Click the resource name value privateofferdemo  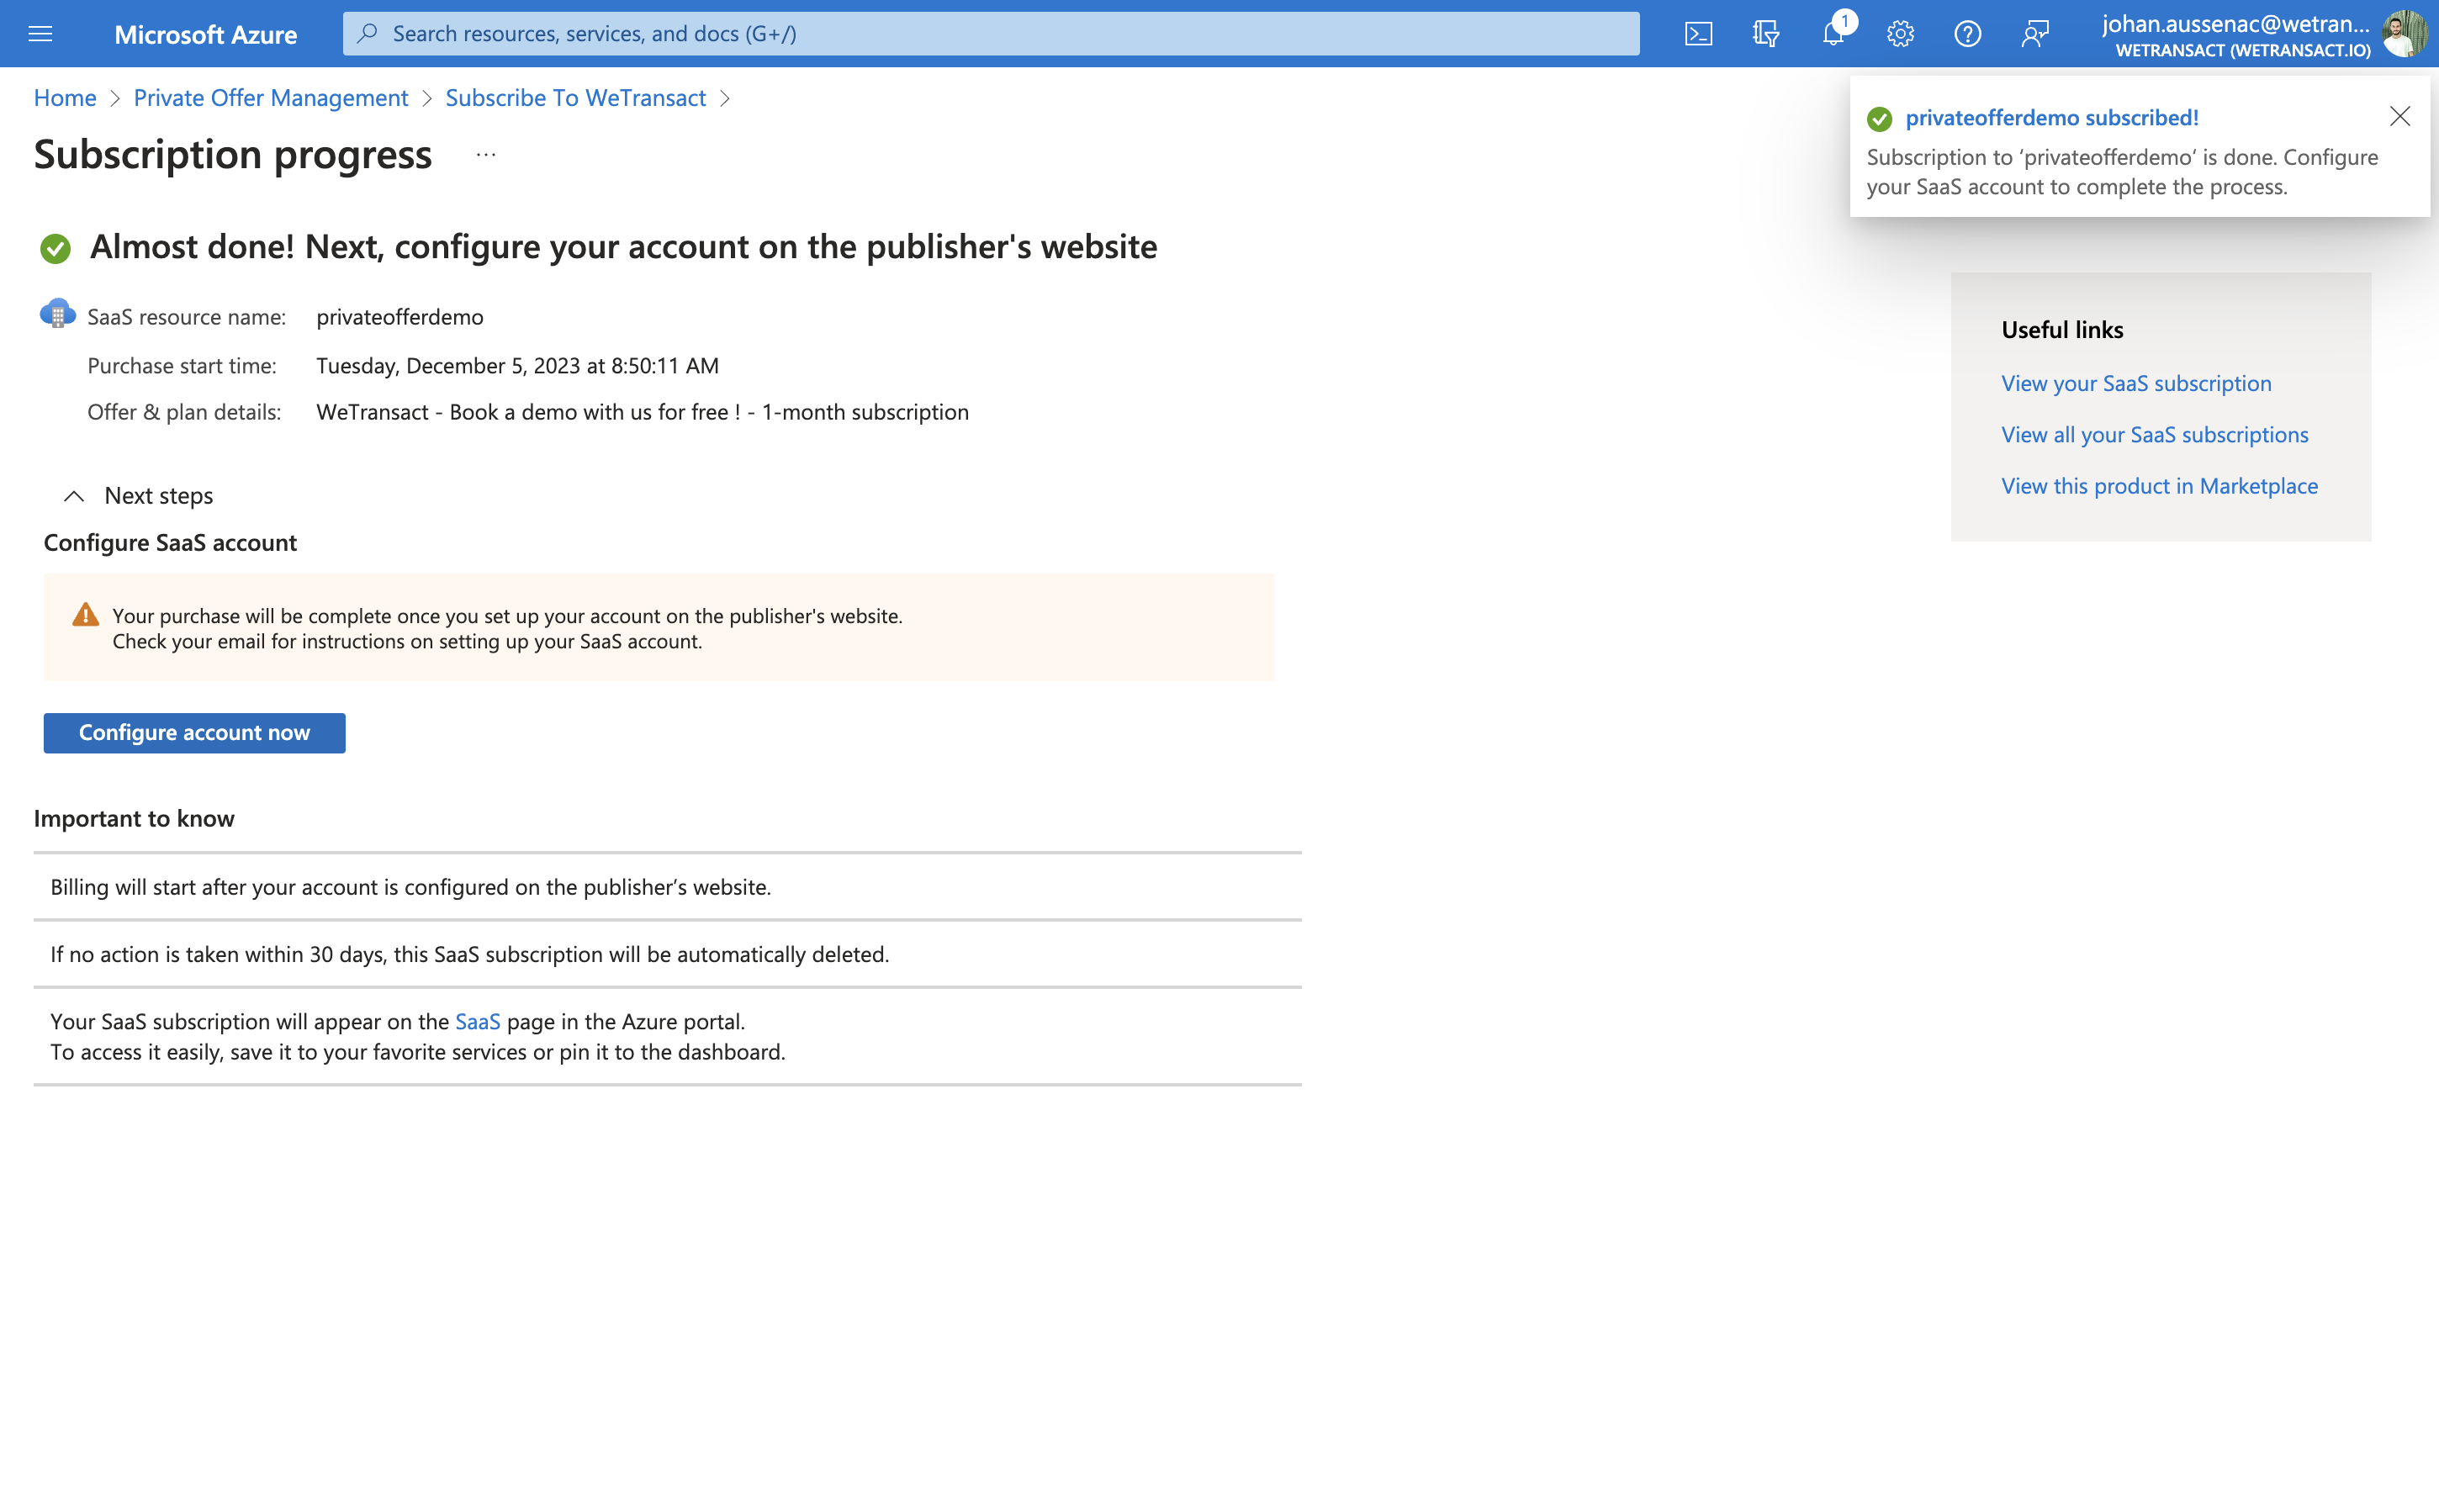pyautogui.click(x=400, y=317)
